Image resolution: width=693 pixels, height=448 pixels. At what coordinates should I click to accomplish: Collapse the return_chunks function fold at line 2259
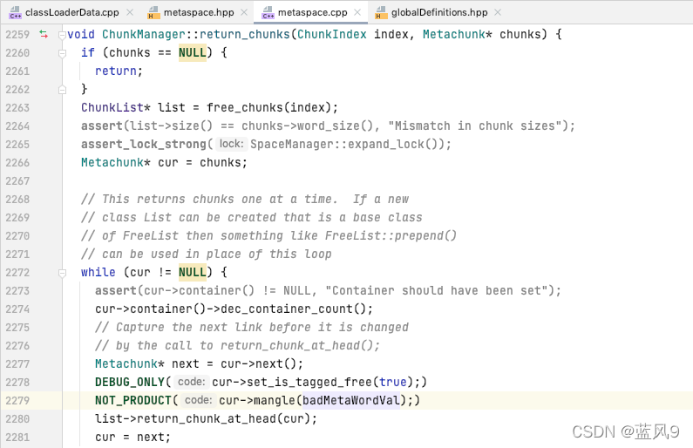point(62,35)
